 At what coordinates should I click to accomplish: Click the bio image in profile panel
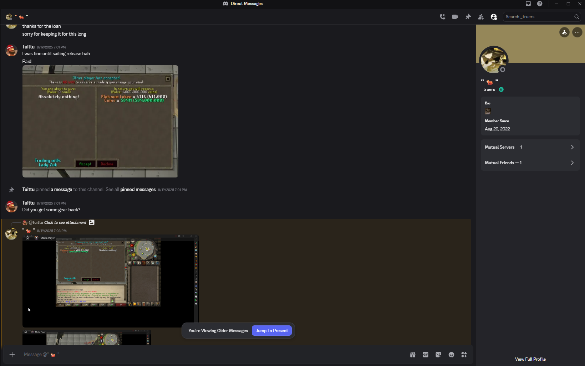tap(488, 112)
